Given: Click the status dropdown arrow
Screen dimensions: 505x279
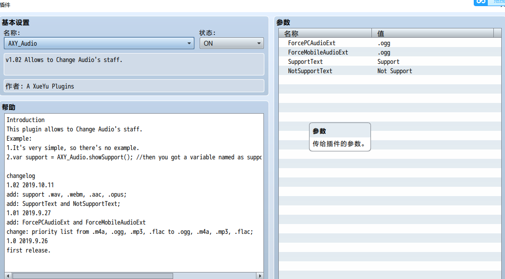Looking at the screenshot, I should (259, 43).
